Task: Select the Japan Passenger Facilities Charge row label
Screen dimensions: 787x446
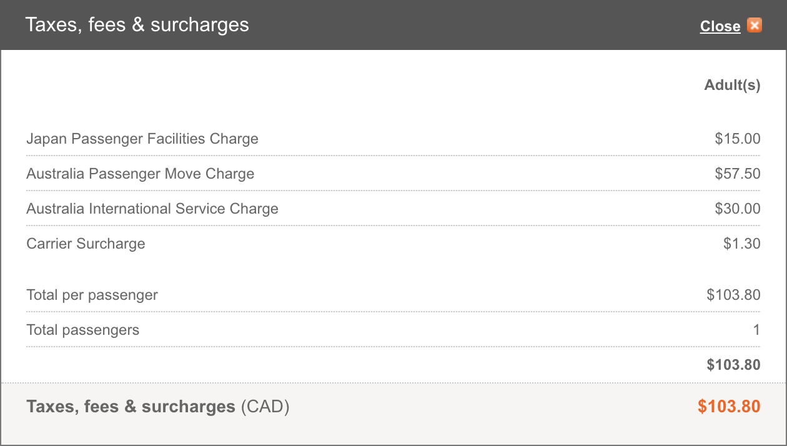Action: point(142,139)
